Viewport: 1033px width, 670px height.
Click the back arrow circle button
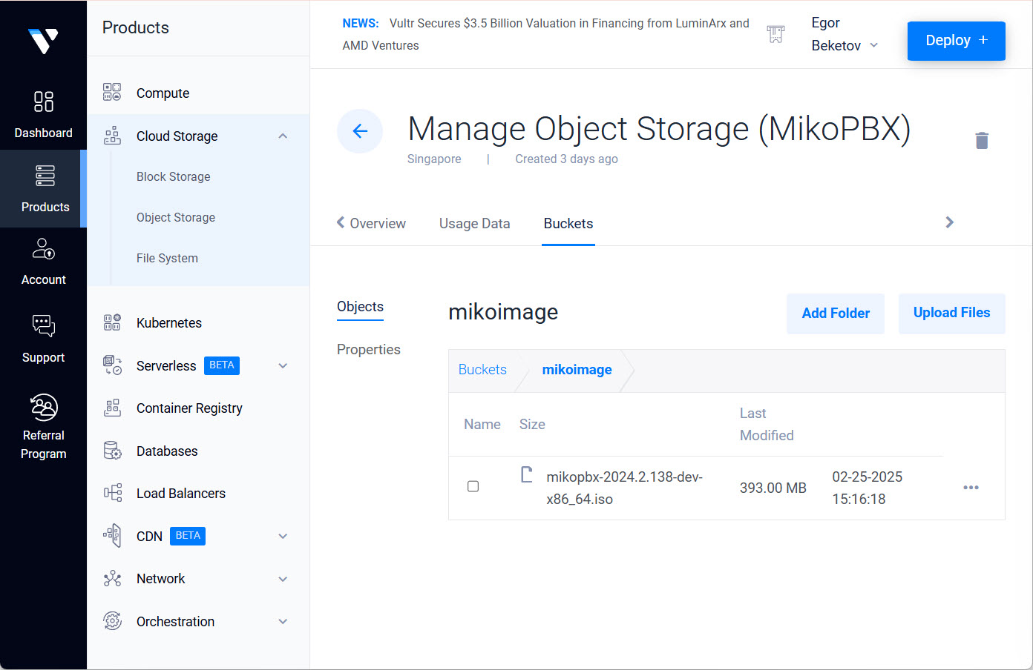pyautogui.click(x=360, y=131)
